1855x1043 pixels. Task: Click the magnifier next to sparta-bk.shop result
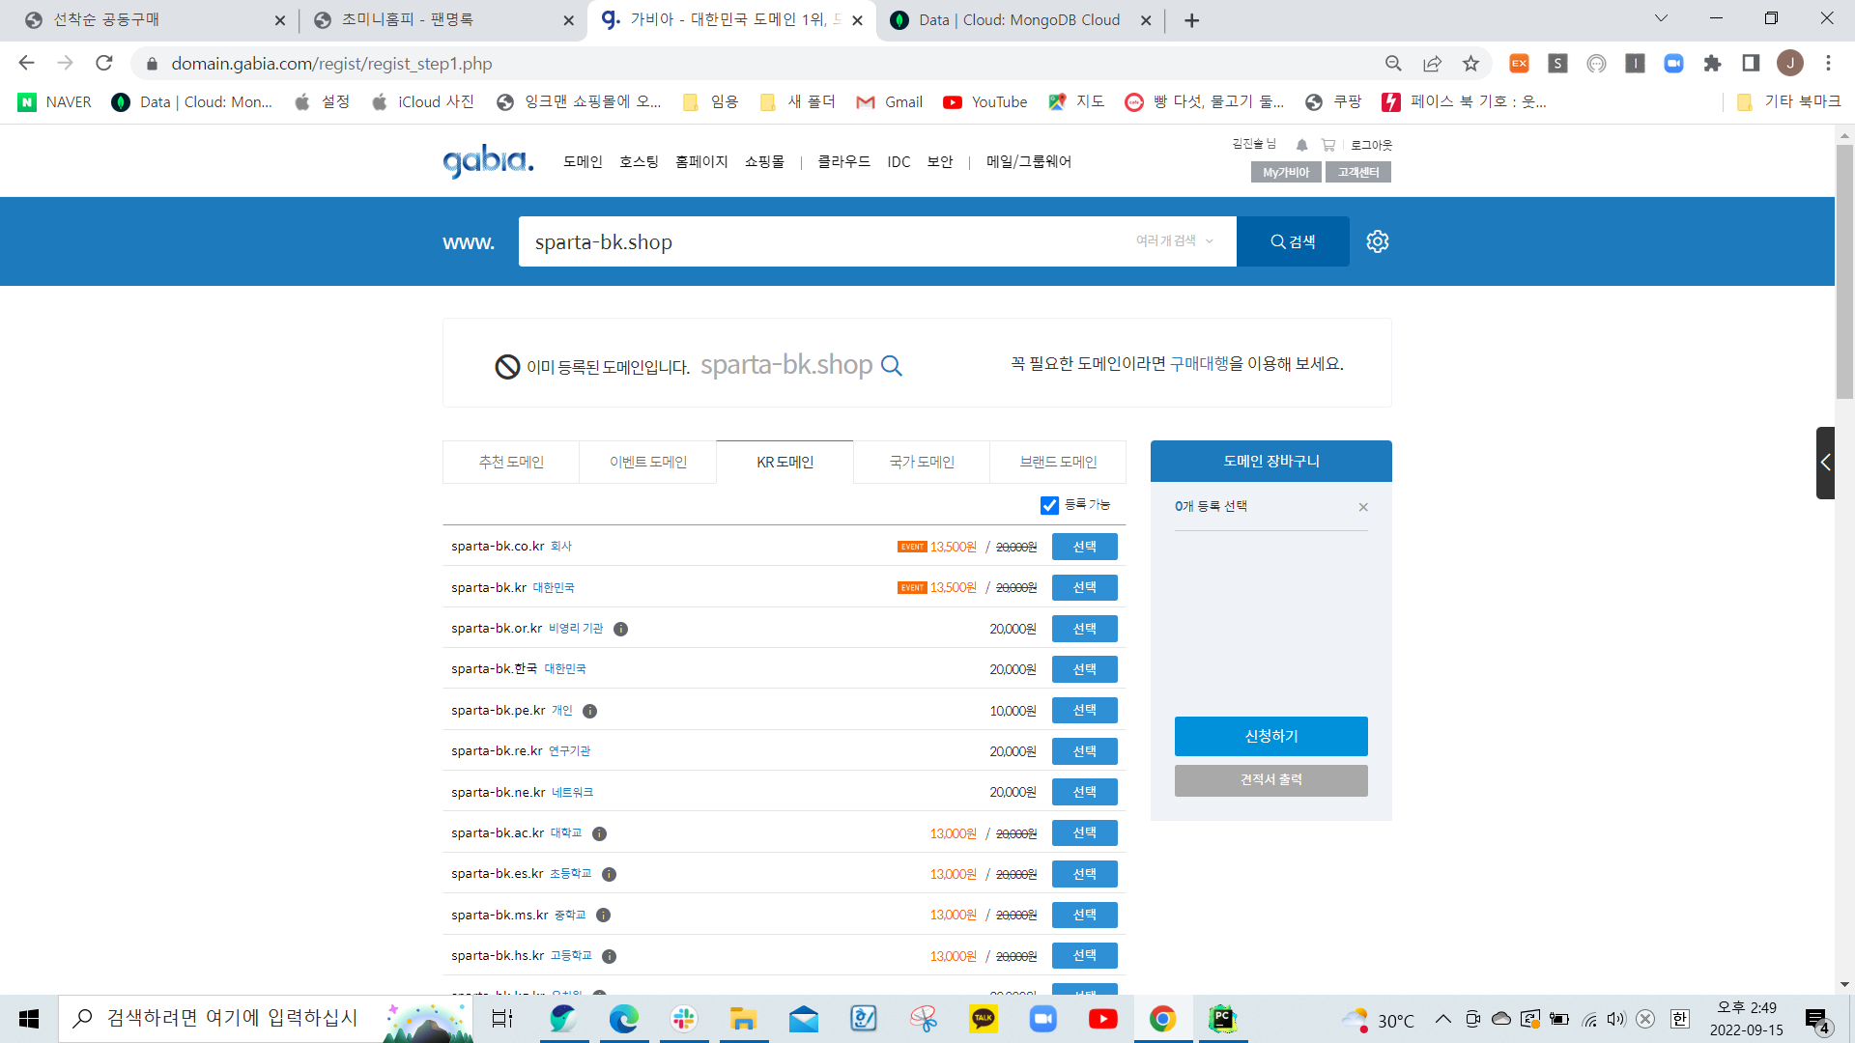tap(892, 366)
